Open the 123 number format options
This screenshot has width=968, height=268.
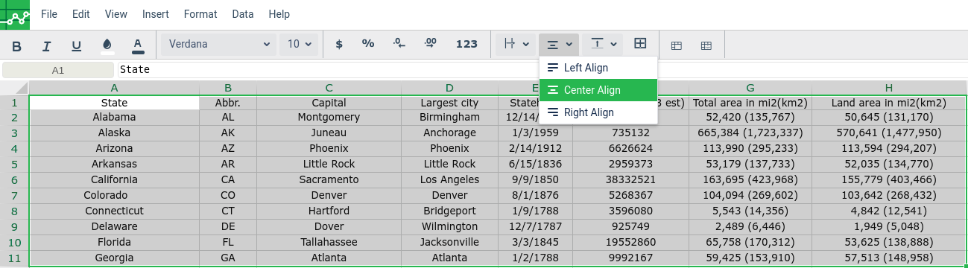[x=466, y=45]
